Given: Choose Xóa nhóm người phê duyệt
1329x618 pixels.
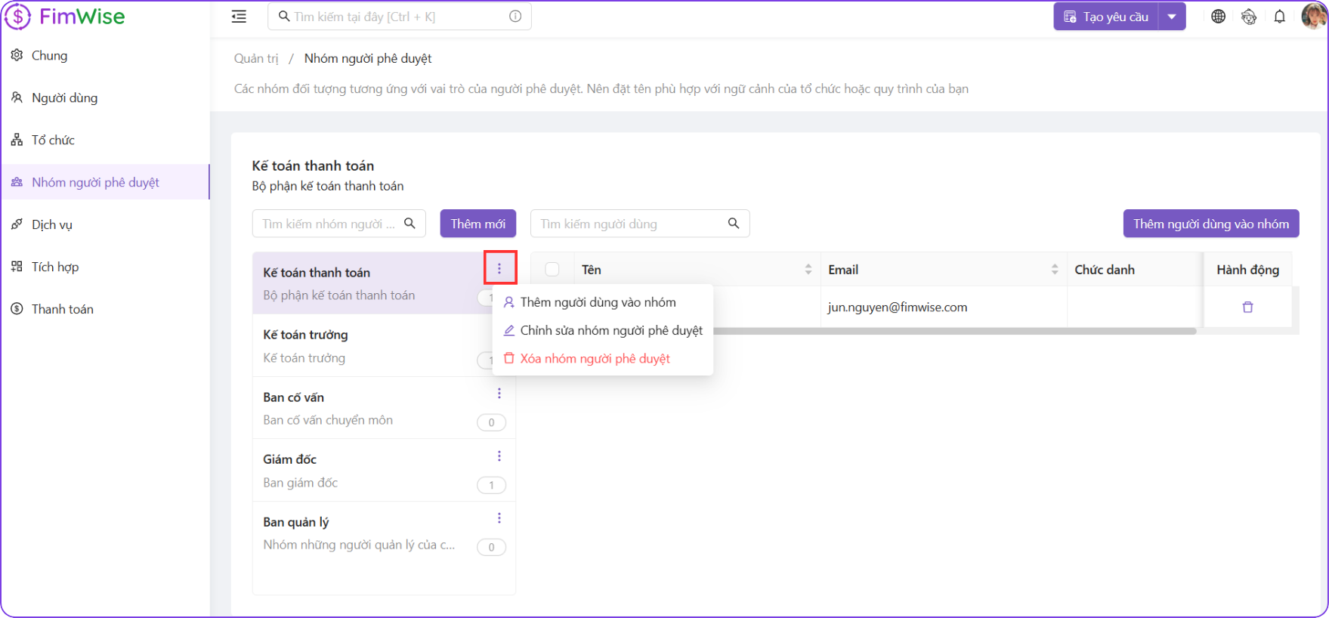Looking at the screenshot, I should click(x=595, y=359).
